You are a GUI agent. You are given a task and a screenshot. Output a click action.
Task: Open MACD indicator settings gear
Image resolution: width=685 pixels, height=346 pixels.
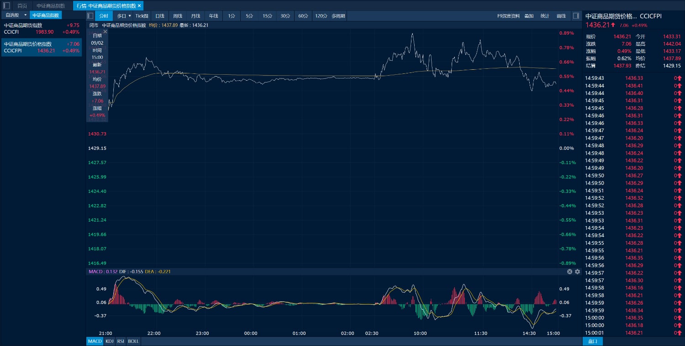[x=577, y=272]
